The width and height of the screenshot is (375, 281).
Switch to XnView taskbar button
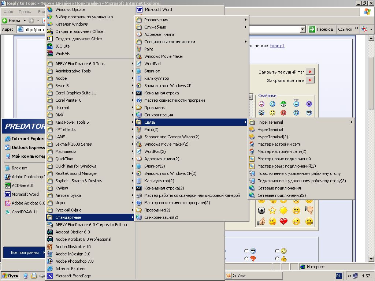pos(253,276)
